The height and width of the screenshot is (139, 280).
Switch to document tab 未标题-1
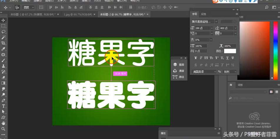pos(33,14)
